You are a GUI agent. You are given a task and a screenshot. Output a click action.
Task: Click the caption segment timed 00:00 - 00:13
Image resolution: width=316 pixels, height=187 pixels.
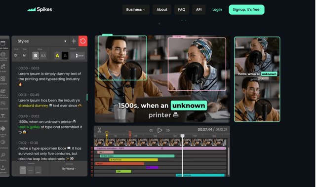tap(49, 76)
